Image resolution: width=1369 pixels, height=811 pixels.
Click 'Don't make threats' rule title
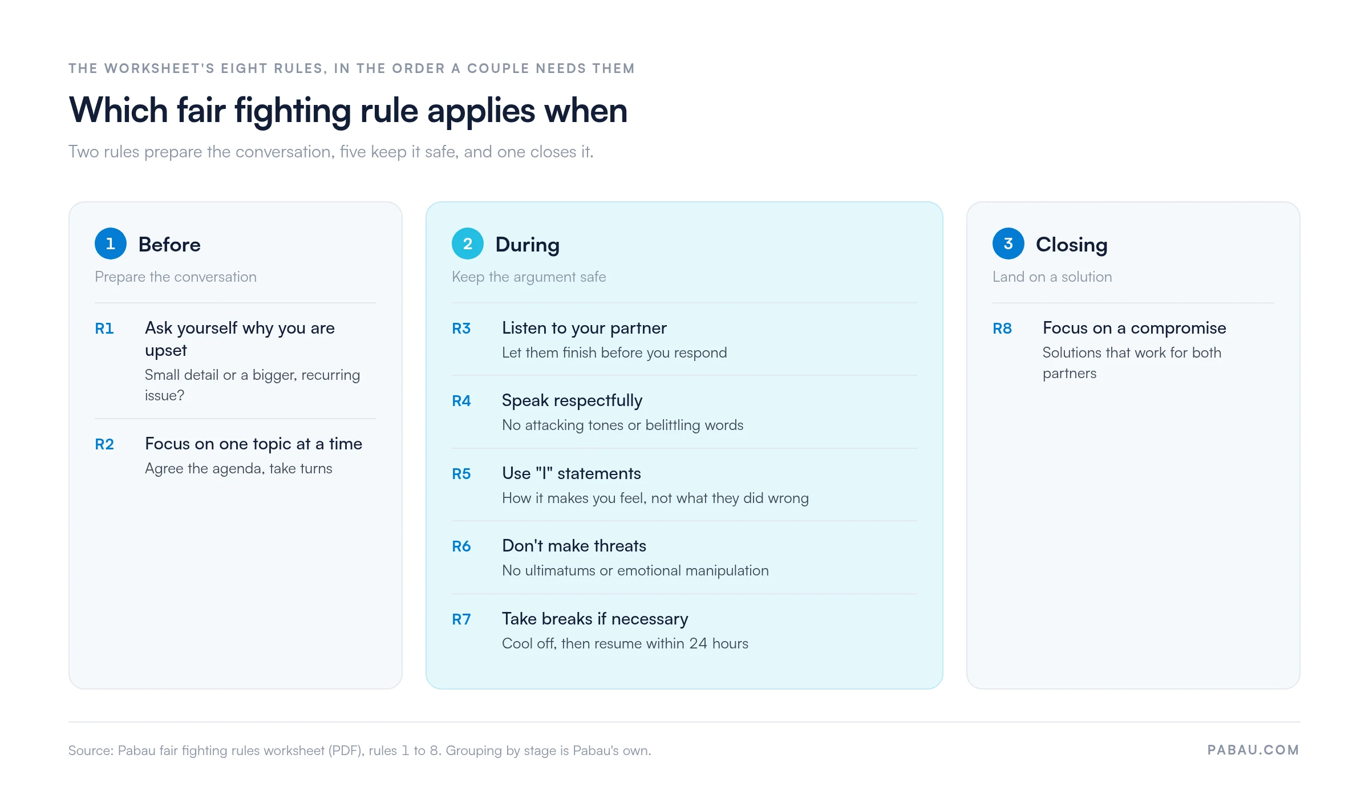coord(574,546)
